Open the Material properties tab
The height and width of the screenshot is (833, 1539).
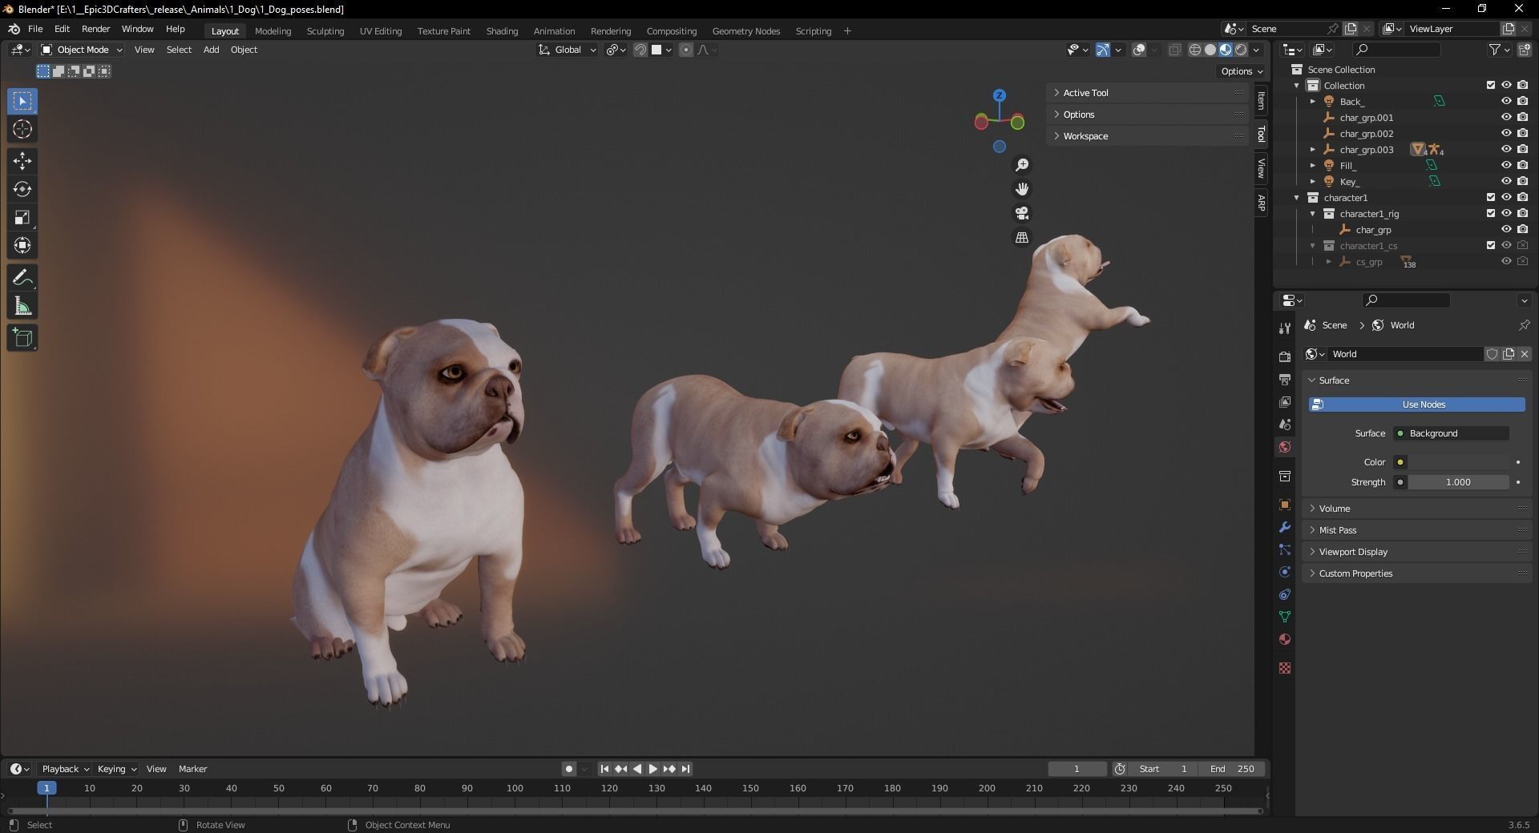pyautogui.click(x=1285, y=639)
